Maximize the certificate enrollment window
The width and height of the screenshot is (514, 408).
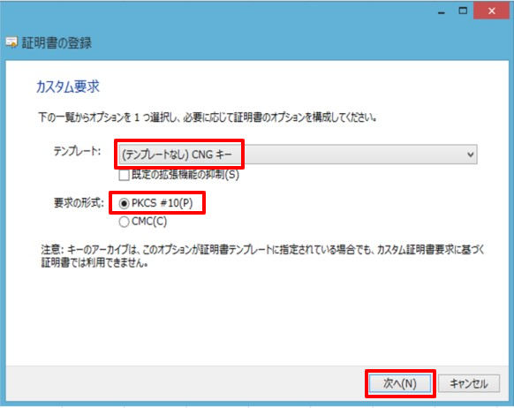point(463,11)
